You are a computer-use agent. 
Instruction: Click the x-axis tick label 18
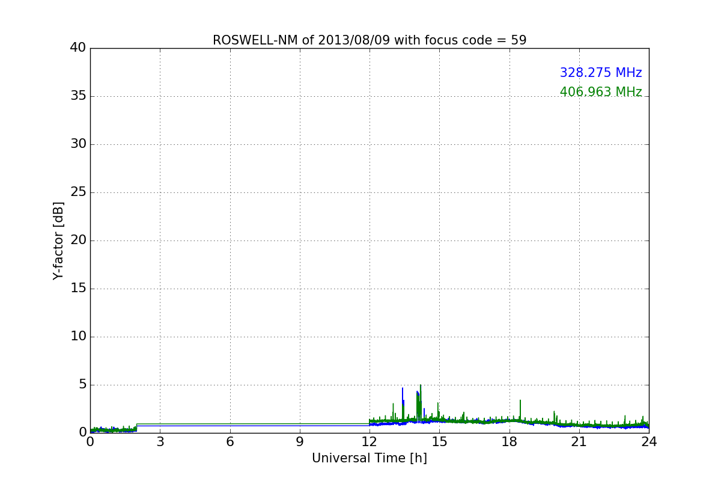(x=510, y=441)
